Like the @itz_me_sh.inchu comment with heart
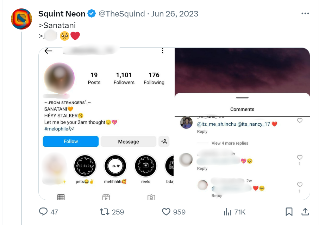 coord(300,120)
